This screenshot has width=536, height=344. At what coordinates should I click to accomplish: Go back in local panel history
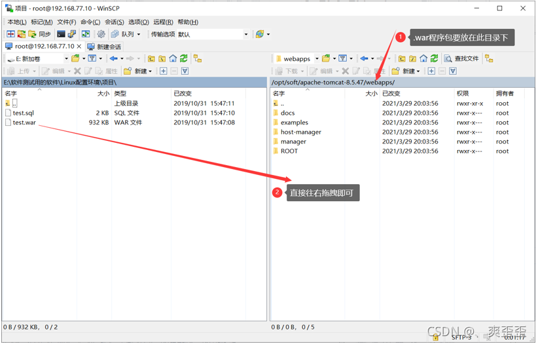114,58
